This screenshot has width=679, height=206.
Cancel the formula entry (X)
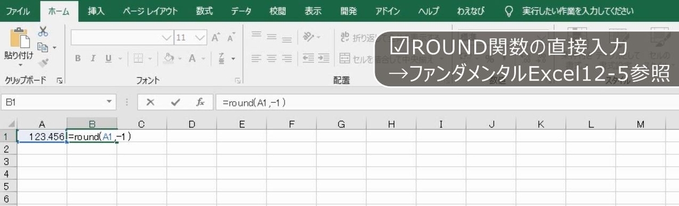tap(150, 102)
